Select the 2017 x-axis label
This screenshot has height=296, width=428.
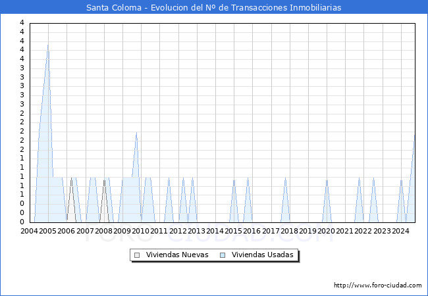[271, 231]
